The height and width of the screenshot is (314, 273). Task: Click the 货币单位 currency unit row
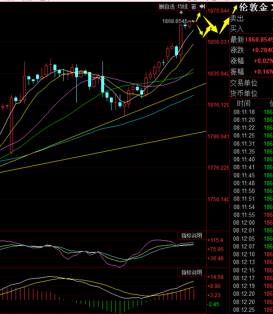pos(243,93)
